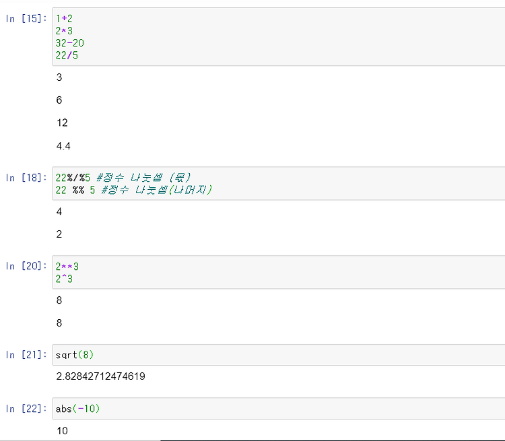Screen dimensions: 505x441
Task: Select the In [22]: prompt label
Action: tap(26, 409)
